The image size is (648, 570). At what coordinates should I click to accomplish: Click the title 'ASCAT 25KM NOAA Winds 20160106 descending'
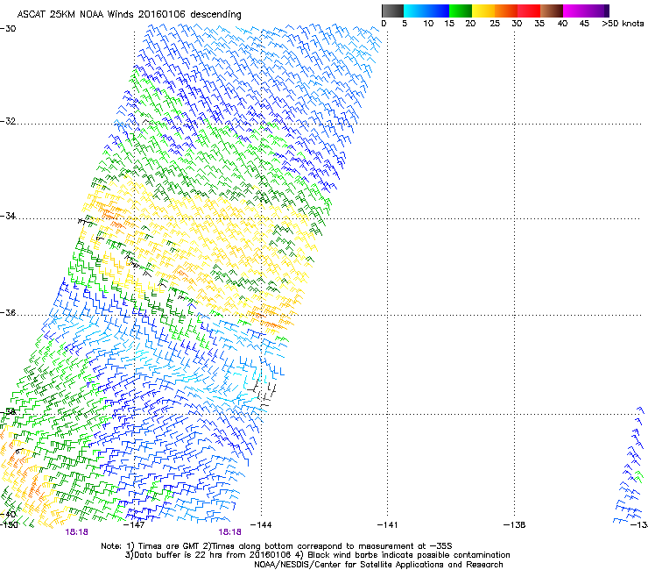(x=129, y=14)
